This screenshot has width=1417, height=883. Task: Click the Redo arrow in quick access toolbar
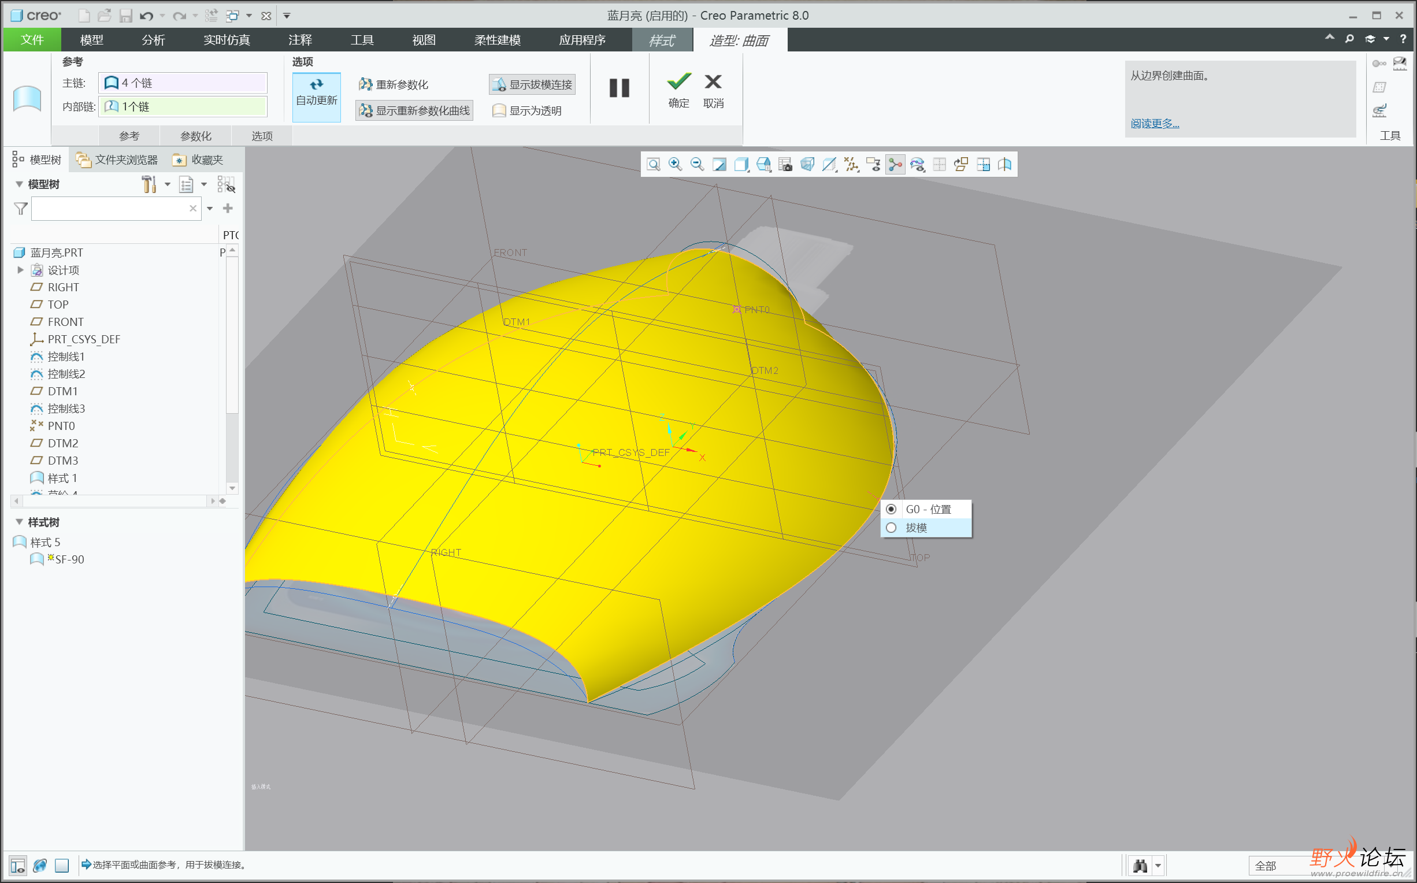point(179,16)
